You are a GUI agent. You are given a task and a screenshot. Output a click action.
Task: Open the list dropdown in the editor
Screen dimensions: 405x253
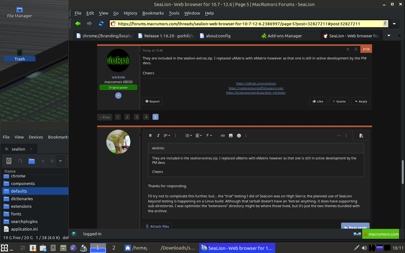189,135
